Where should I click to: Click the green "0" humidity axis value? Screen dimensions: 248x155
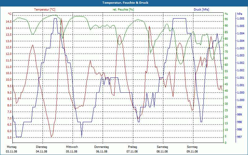click(x=226, y=143)
